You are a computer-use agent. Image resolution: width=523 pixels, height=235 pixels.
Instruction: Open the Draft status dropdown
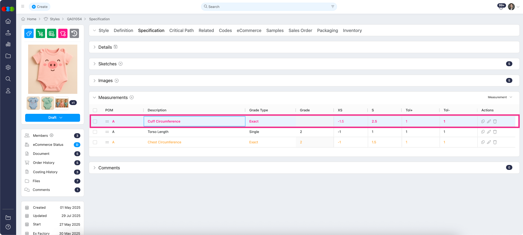click(52, 118)
